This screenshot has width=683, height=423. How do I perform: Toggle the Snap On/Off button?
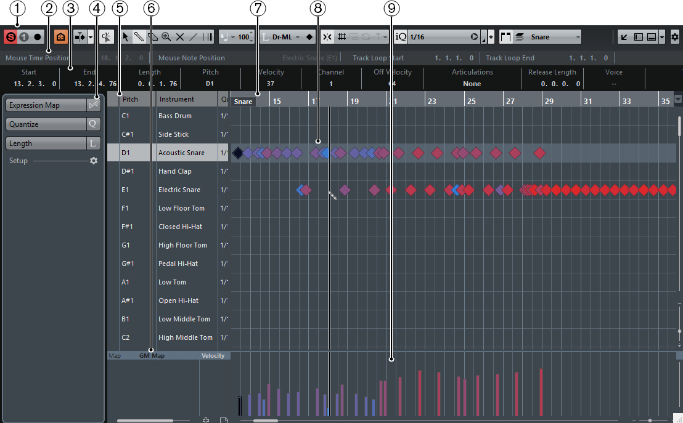(x=327, y=37)
